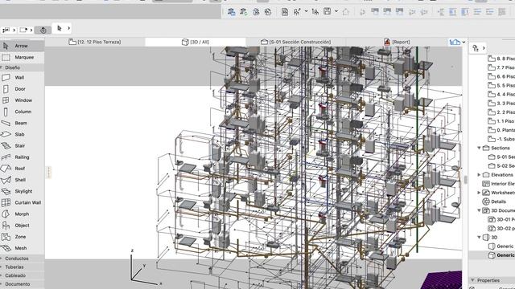Choose the Beam tool
The height and width of the screenshot is (289, 515).
22,123
